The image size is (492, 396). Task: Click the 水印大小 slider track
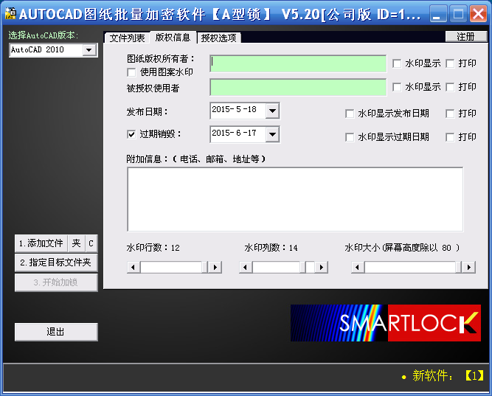coord(412,267)
